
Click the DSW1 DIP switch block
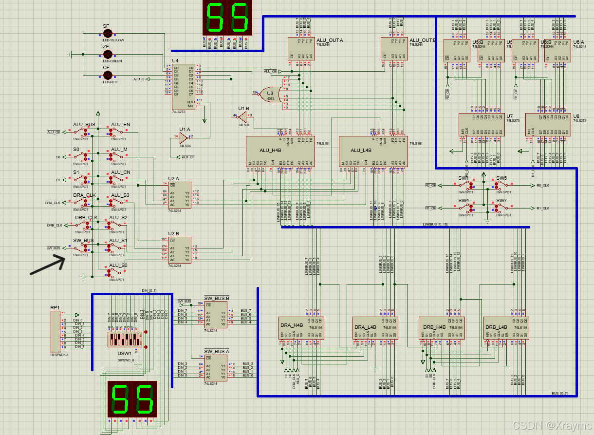(124, 340)
